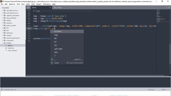Go to next tab with right arrow
171x96 pixels.
[x=29, y=7]
